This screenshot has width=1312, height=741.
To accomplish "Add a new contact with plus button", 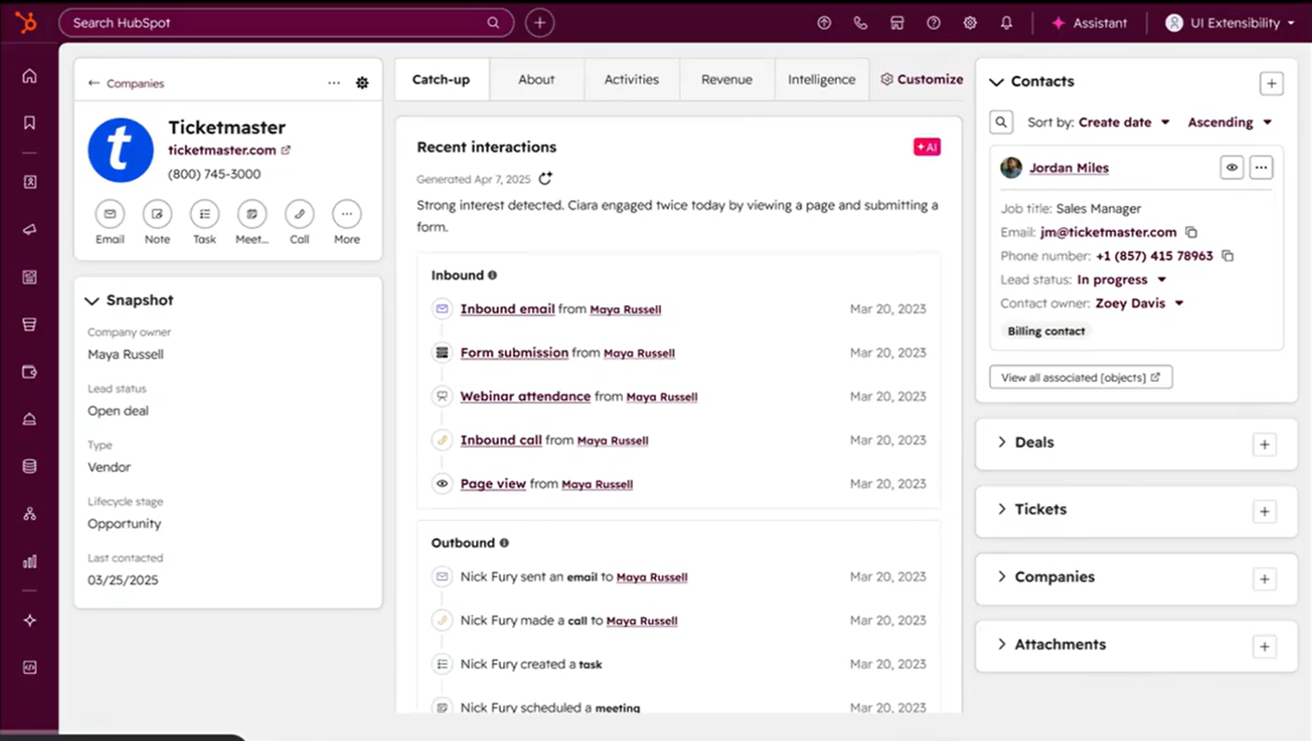I will pos(1271,83).
